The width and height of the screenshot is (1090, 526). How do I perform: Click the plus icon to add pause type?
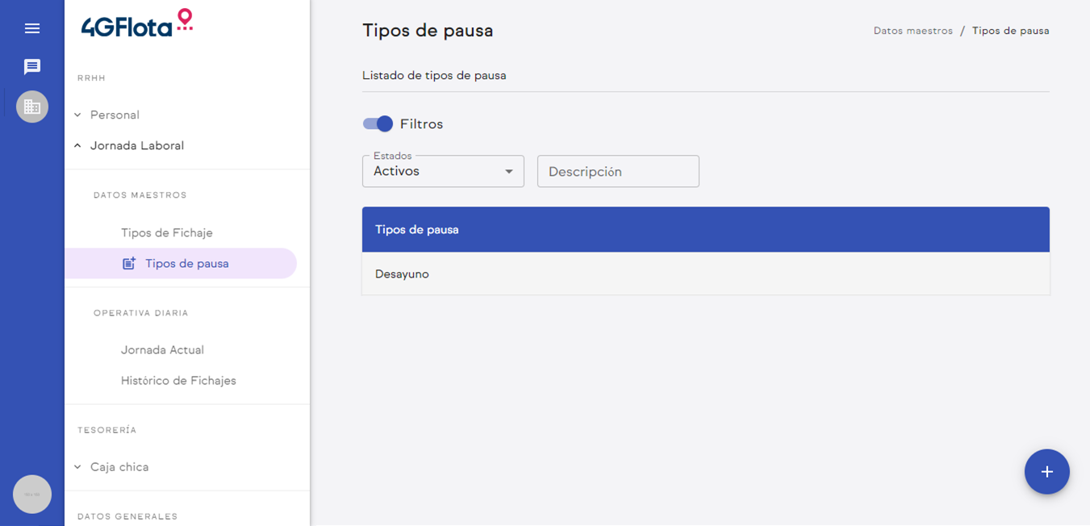coord(1046,472)
